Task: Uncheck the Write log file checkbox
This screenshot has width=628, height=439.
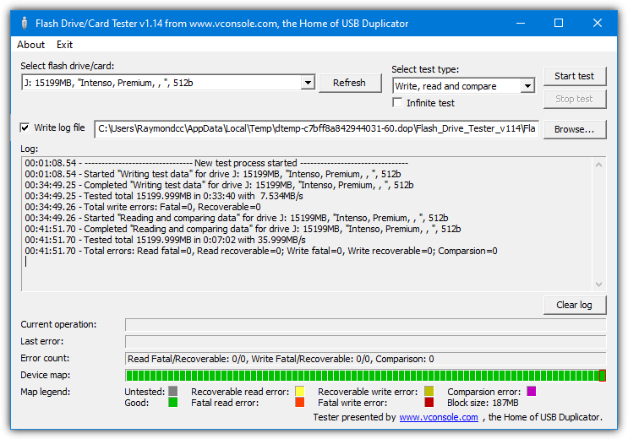Action: [25, 127]
